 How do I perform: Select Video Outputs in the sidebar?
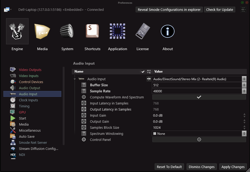(x=30, y=70)
